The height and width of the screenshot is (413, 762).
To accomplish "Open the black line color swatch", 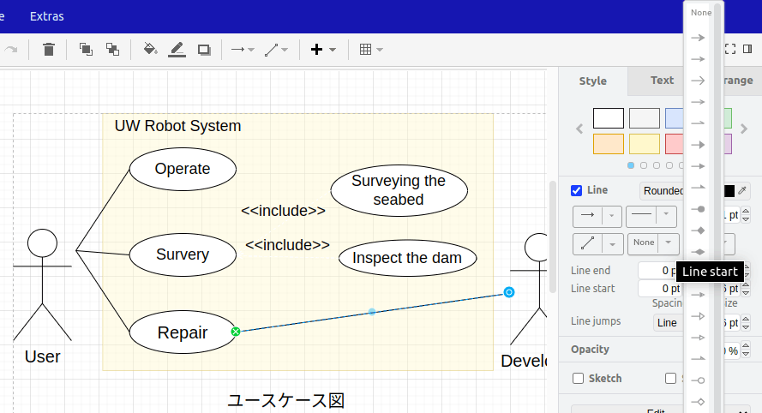I will coord(729,191).
